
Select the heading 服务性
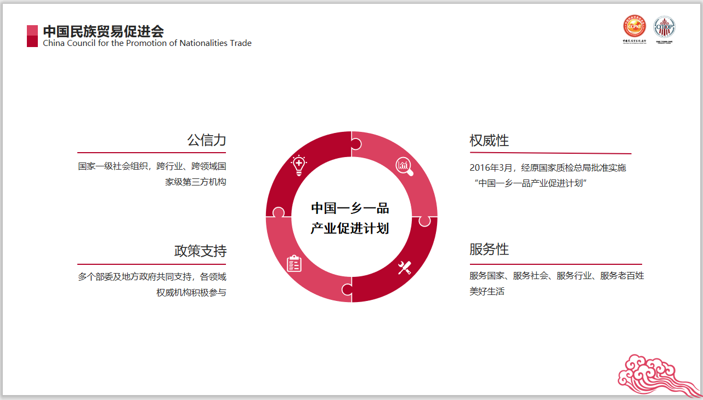coord(489,250)
